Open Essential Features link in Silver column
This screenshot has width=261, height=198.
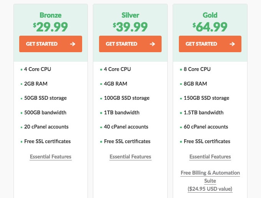click(130, 157)
